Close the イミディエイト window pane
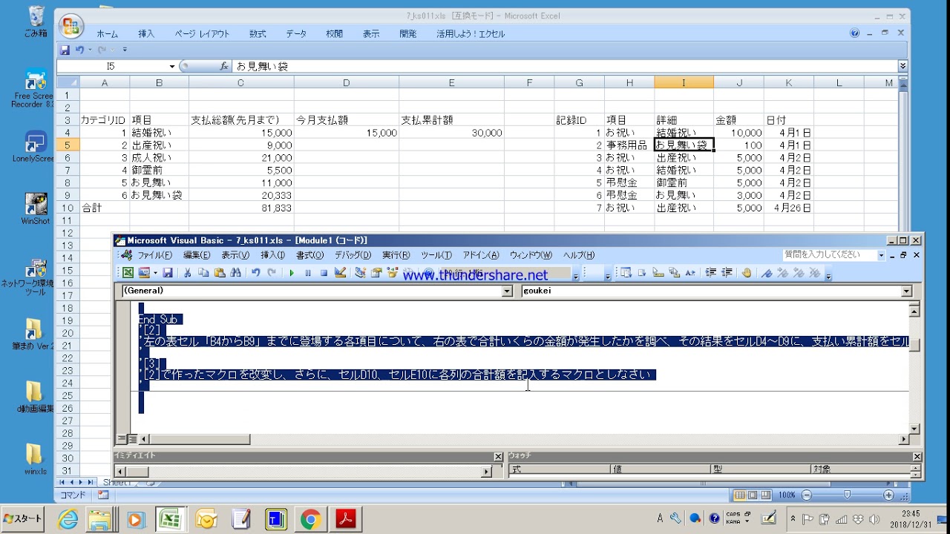 (x=498, y=457)
